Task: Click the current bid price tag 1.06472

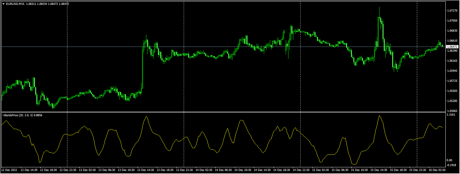Action: [452, 47]
